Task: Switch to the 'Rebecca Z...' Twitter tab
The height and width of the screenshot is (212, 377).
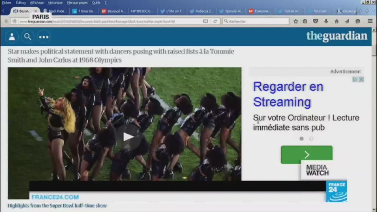Action: point(201,11)
